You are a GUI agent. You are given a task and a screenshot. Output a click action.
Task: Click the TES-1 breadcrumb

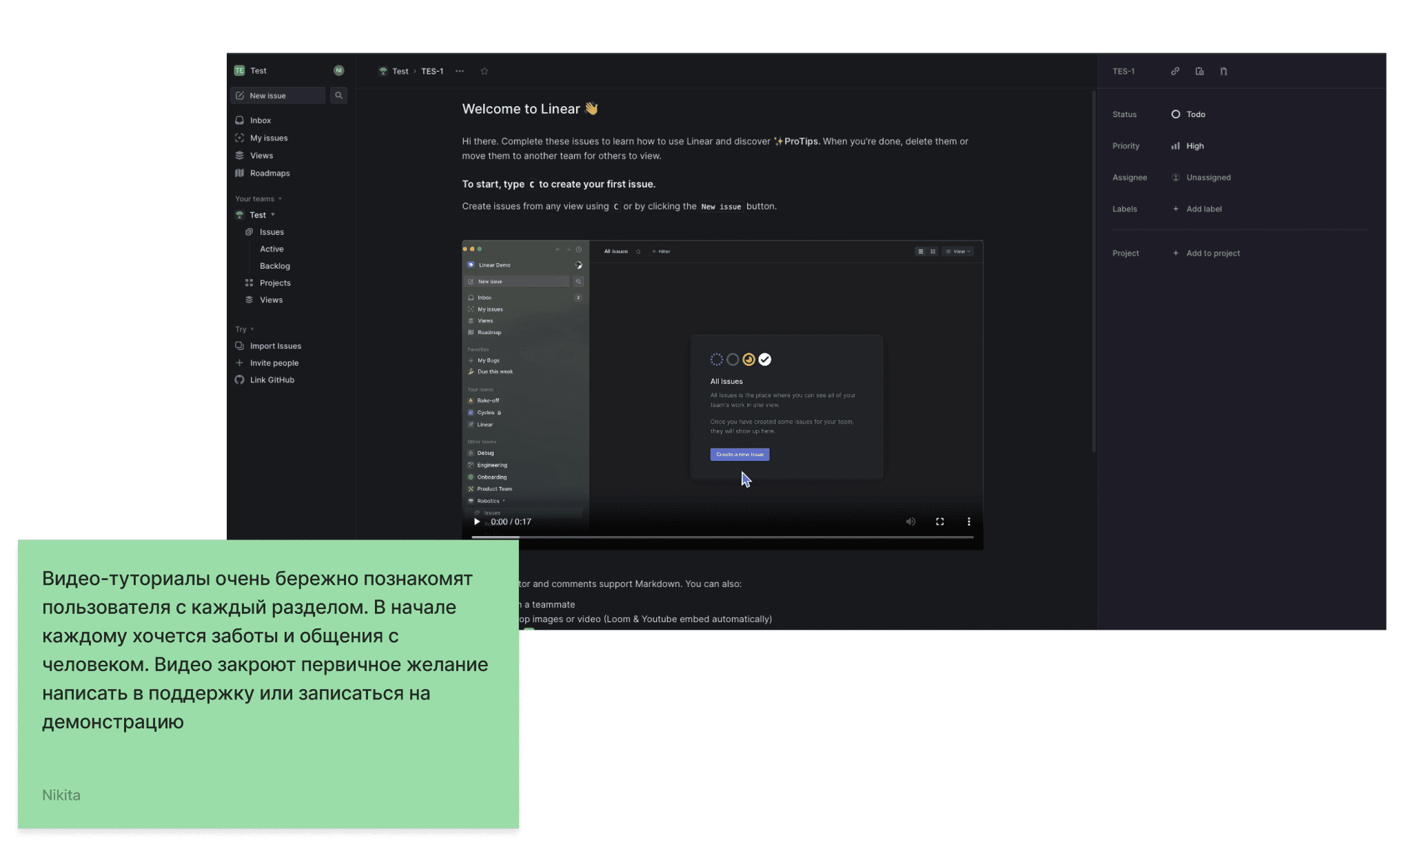coord(432,71)
